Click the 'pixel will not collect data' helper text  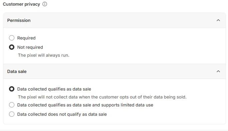[x=102, y=97]
